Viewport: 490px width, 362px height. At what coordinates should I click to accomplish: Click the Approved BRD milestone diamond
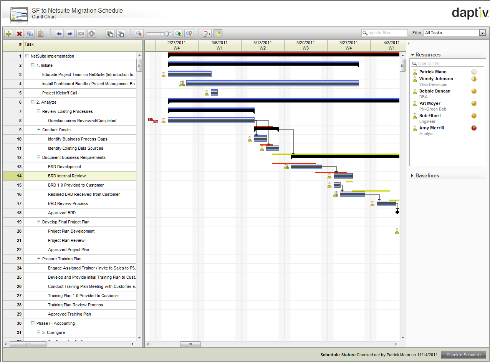click(x=397, y=212)
